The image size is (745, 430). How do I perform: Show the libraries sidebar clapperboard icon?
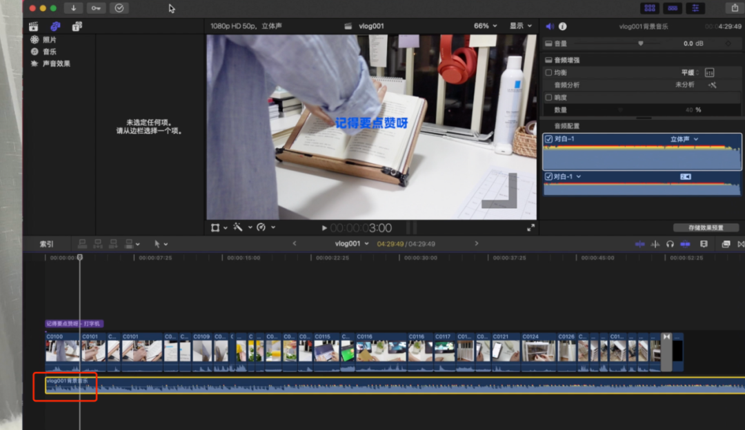[33, 27]
